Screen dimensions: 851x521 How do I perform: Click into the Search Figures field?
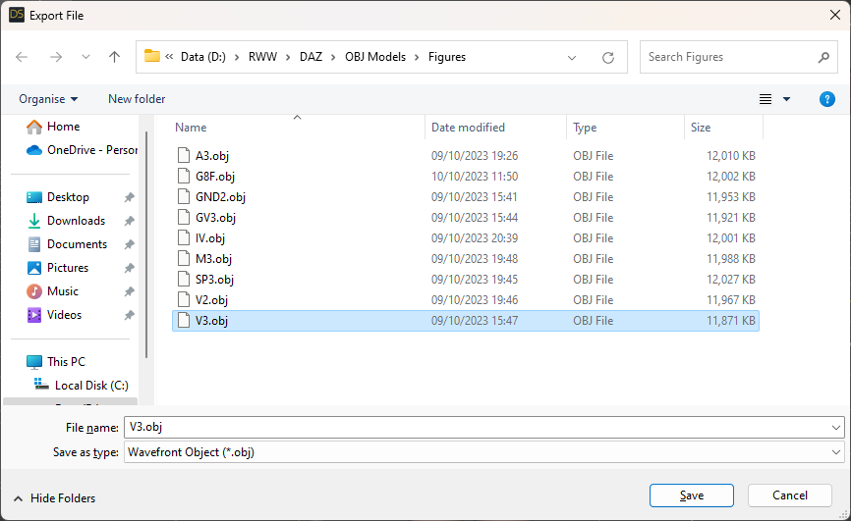[x=727, y=57]
